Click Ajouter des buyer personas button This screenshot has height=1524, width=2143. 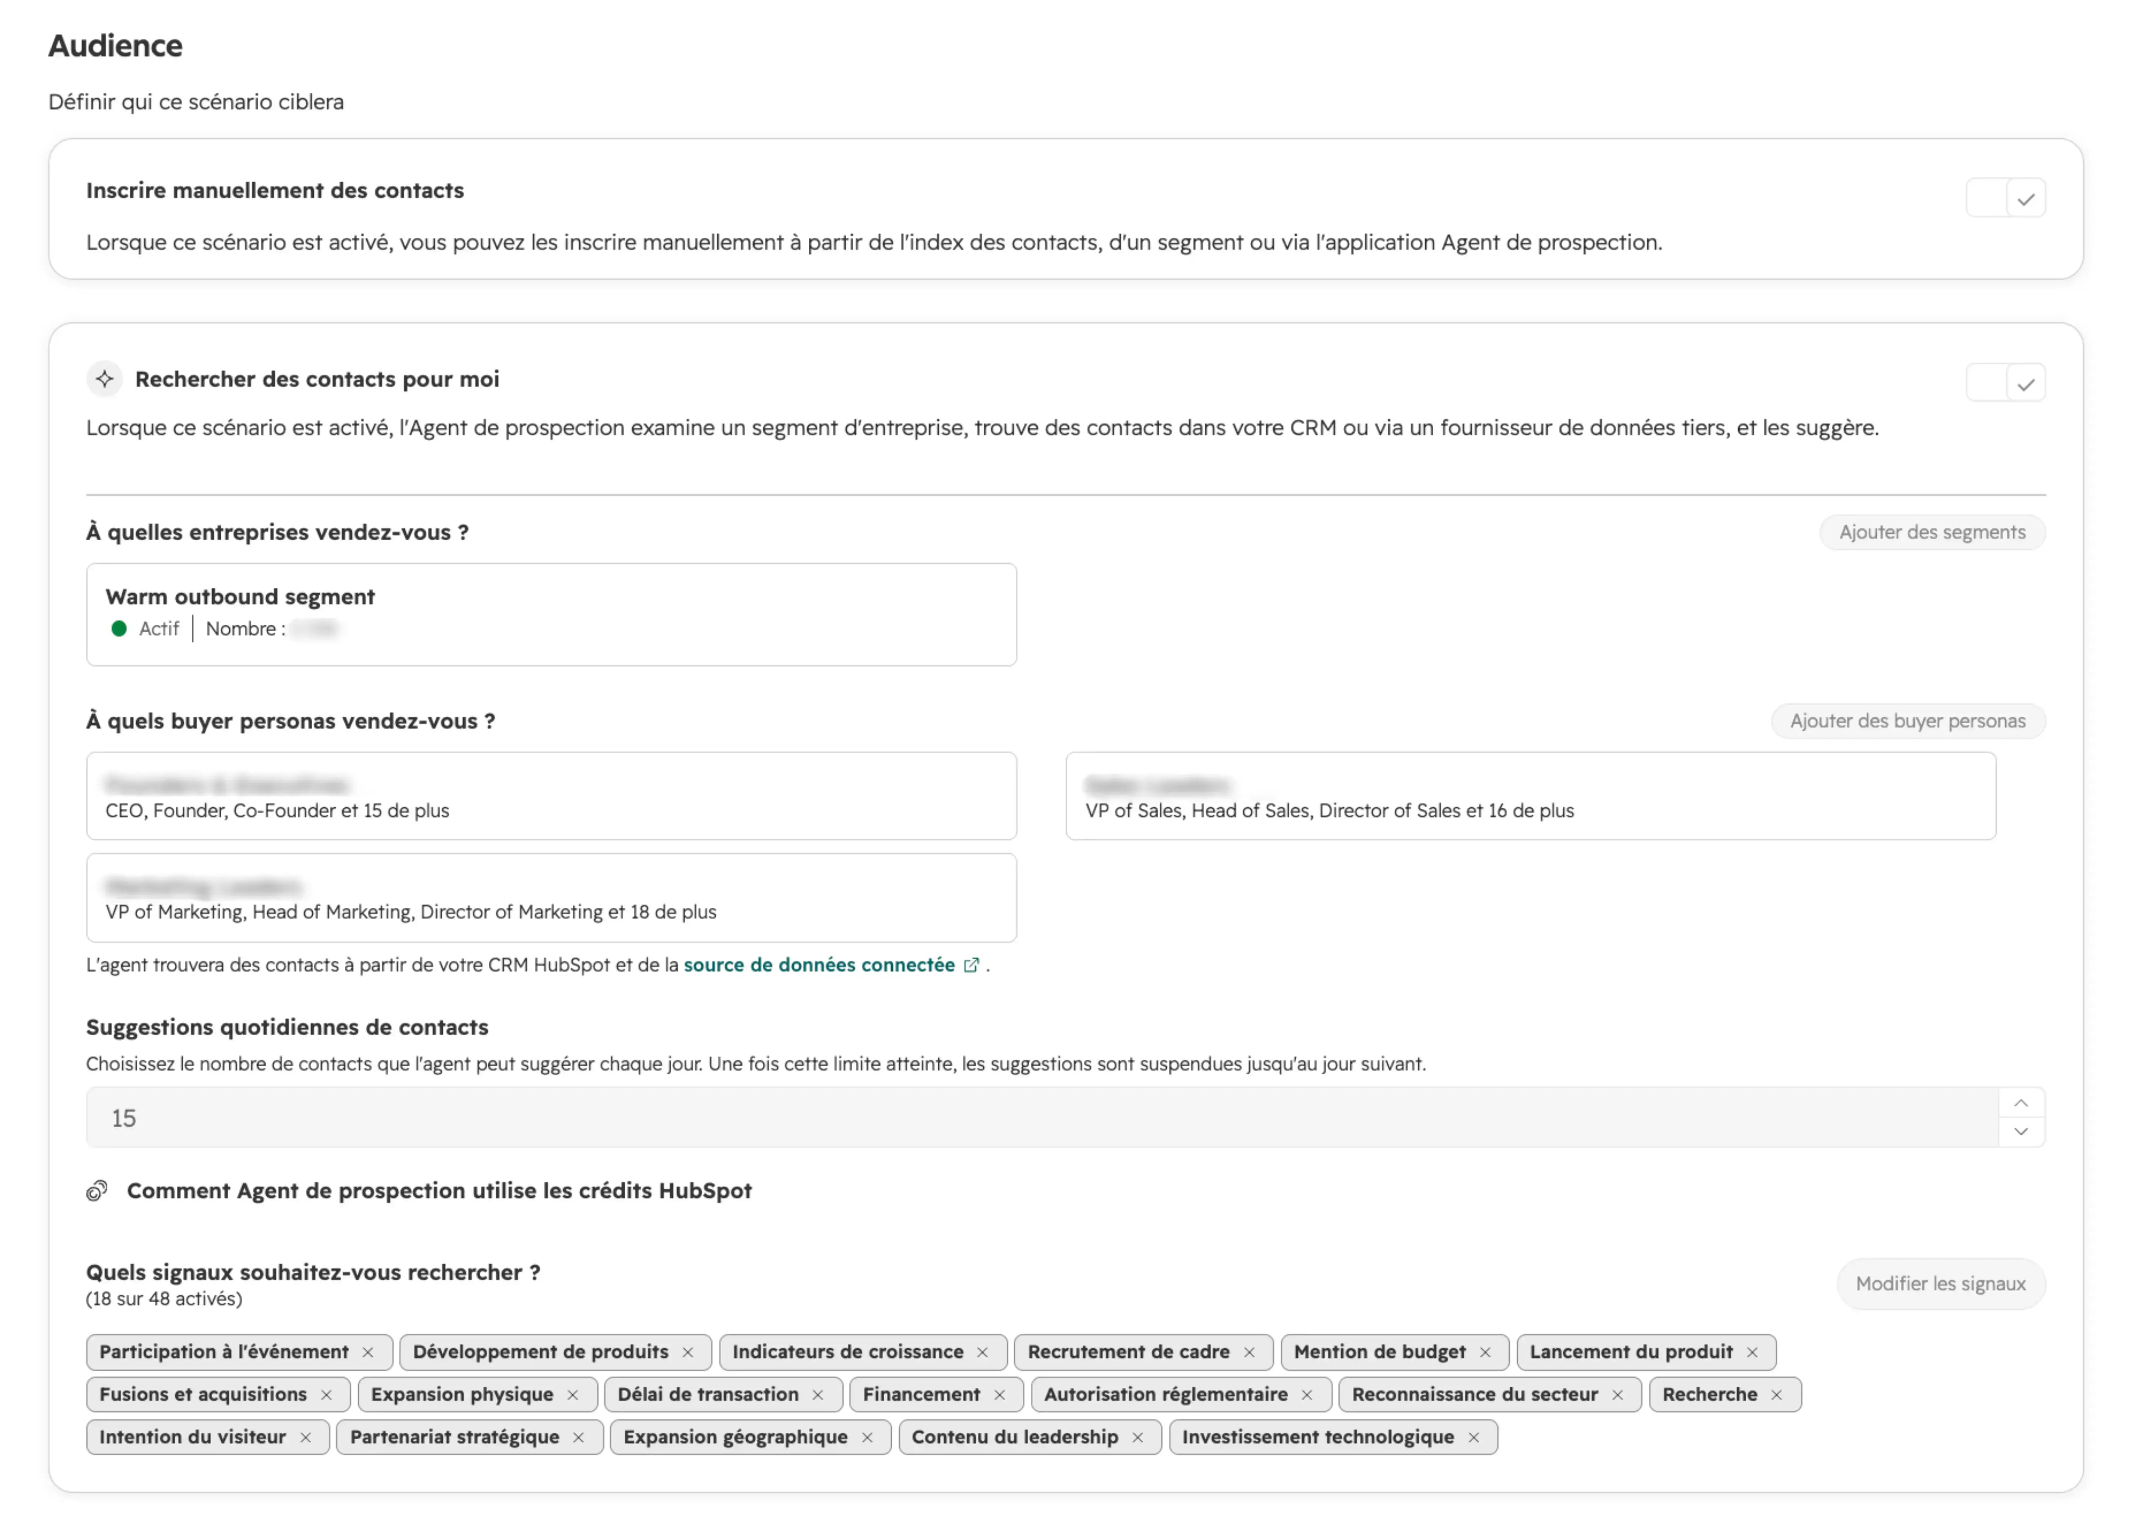1908,721
